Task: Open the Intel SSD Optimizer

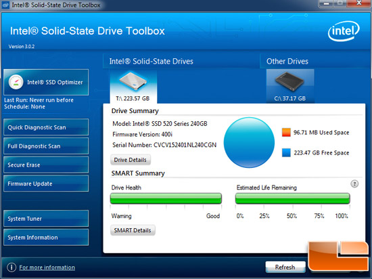Action: (x=46, y=82)
